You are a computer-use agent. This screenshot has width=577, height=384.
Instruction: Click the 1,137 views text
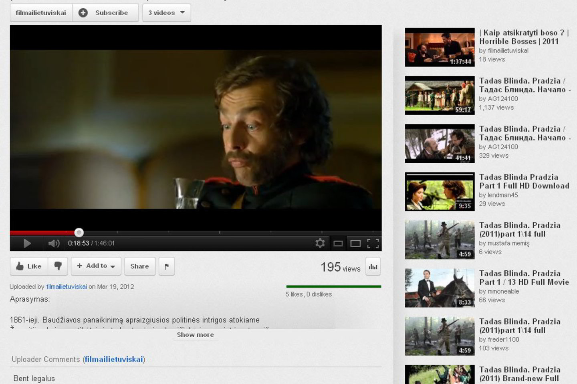pos(496,107)
